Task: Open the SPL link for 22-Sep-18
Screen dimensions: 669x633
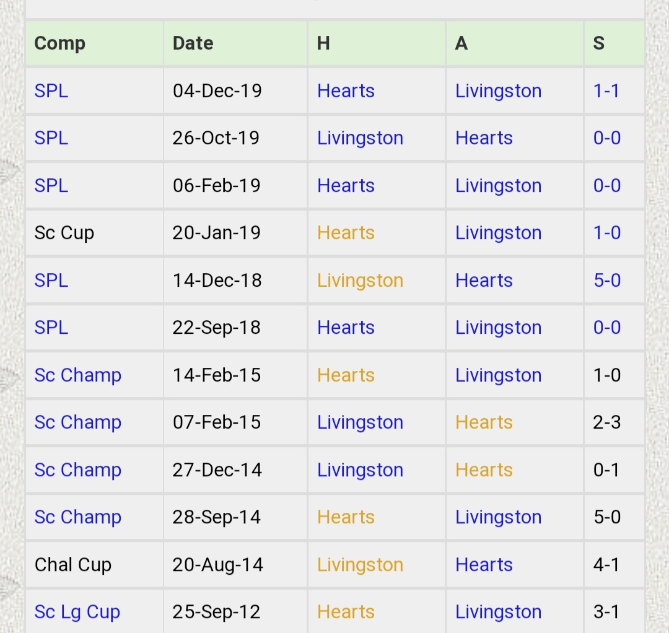Action: [51, 328]
